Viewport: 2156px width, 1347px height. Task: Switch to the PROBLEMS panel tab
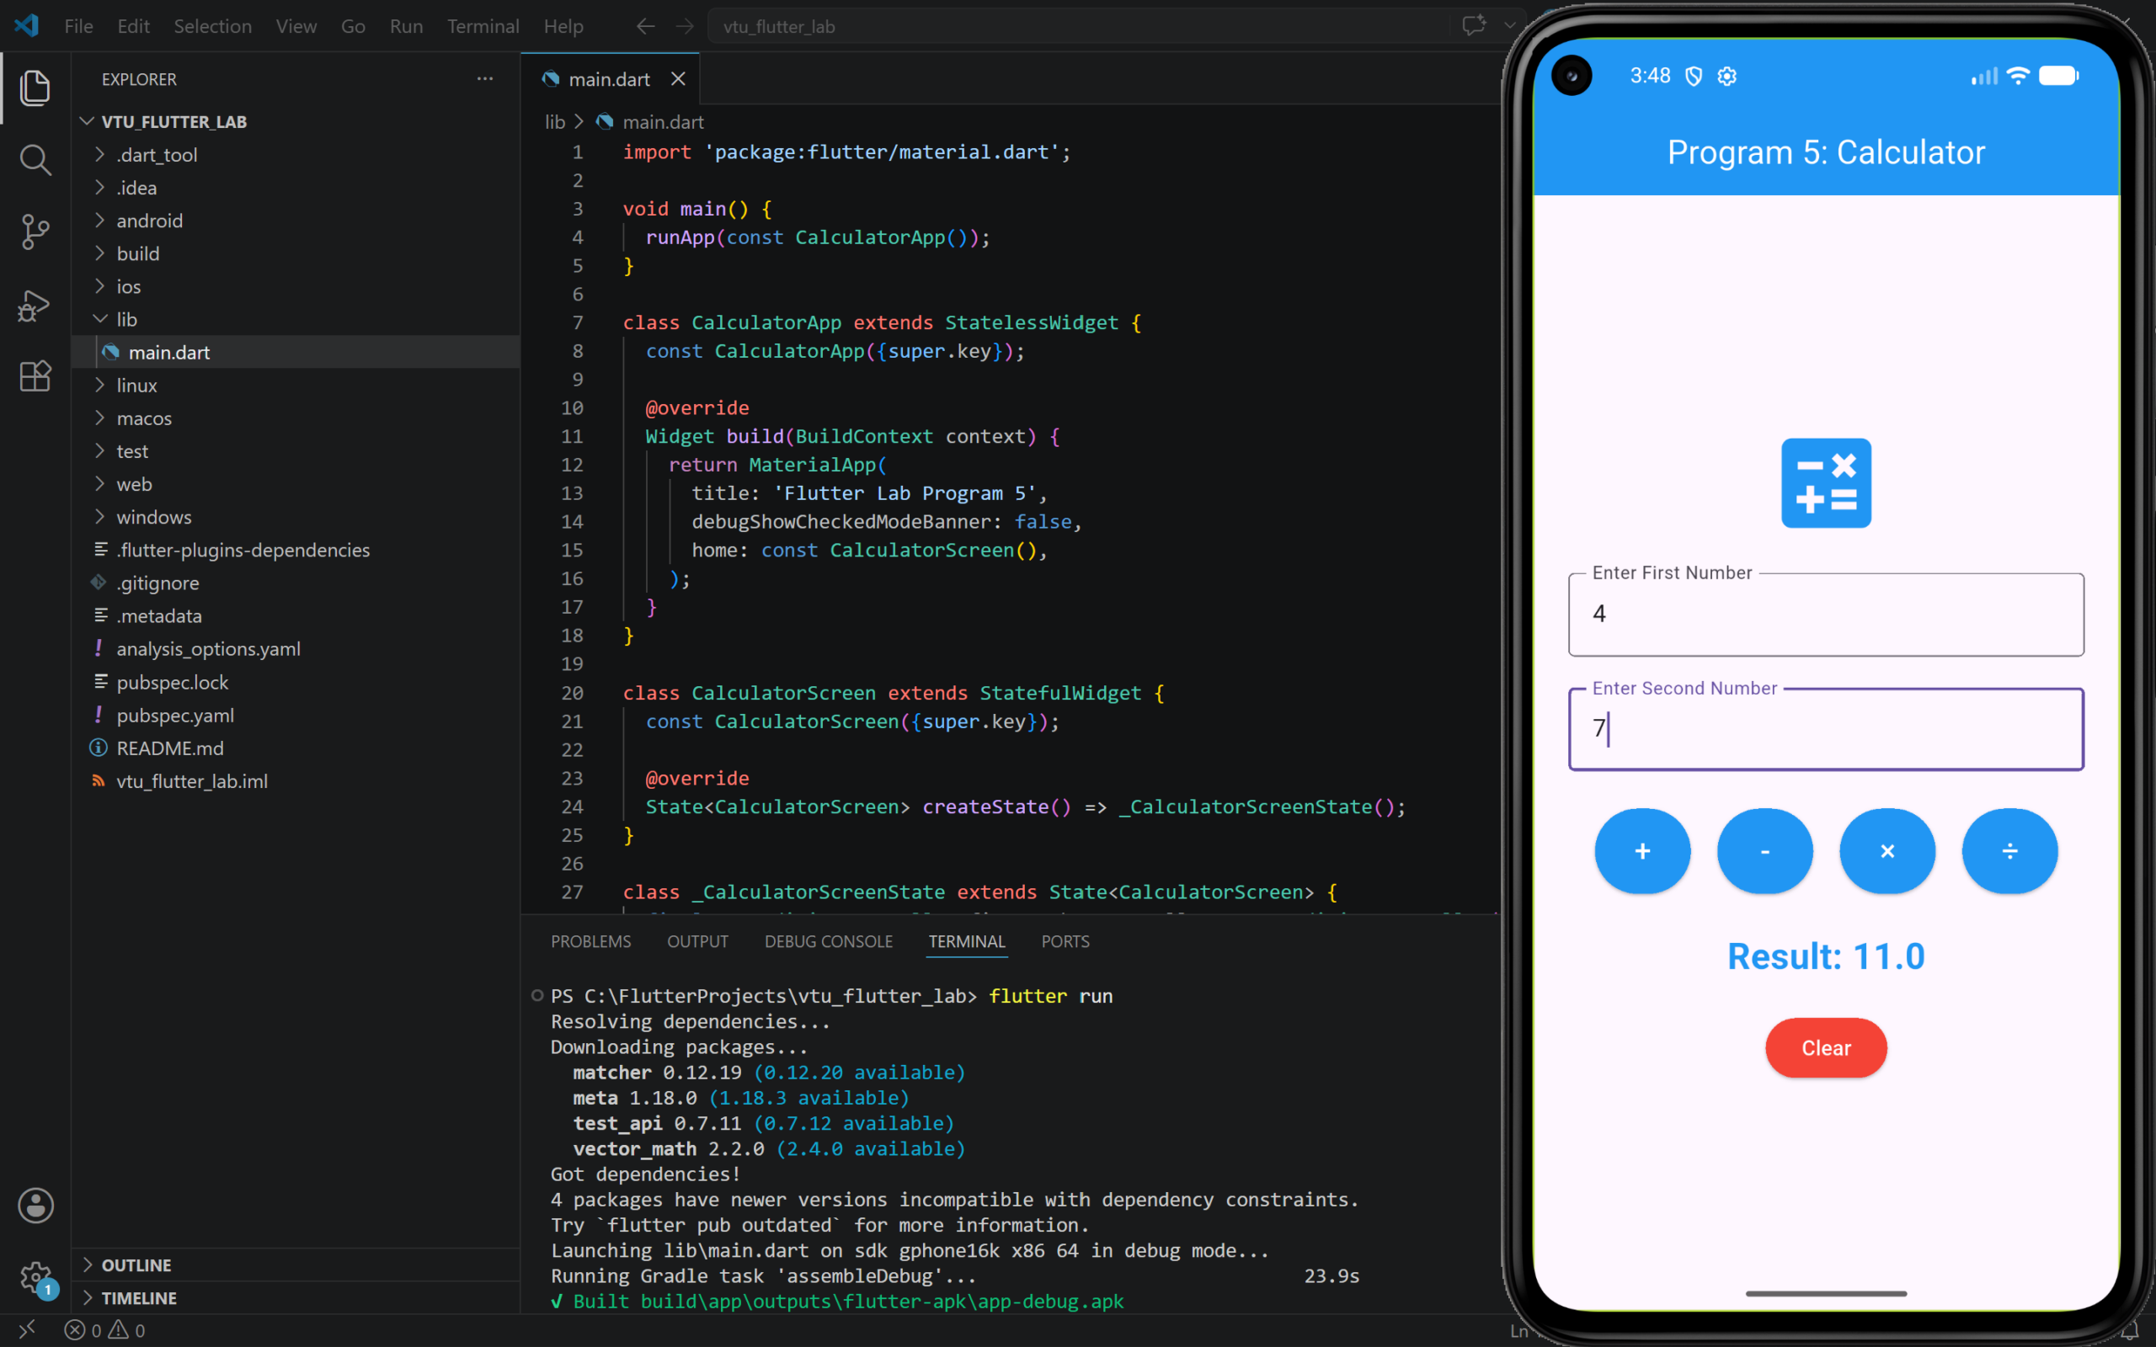[x=590, y=942]
